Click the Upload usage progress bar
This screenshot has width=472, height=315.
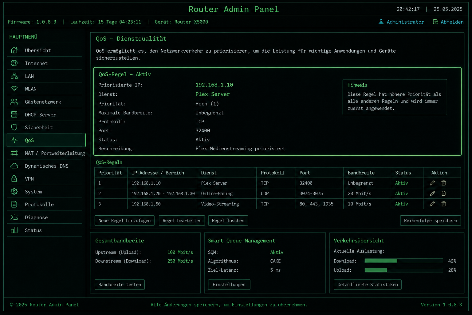(x=404, y=270)
